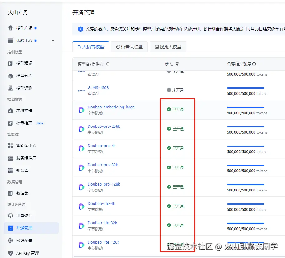Open Doubao-lite-128k model link
The height and width of the screenshot is (258, 285).
tap(104, 242)
